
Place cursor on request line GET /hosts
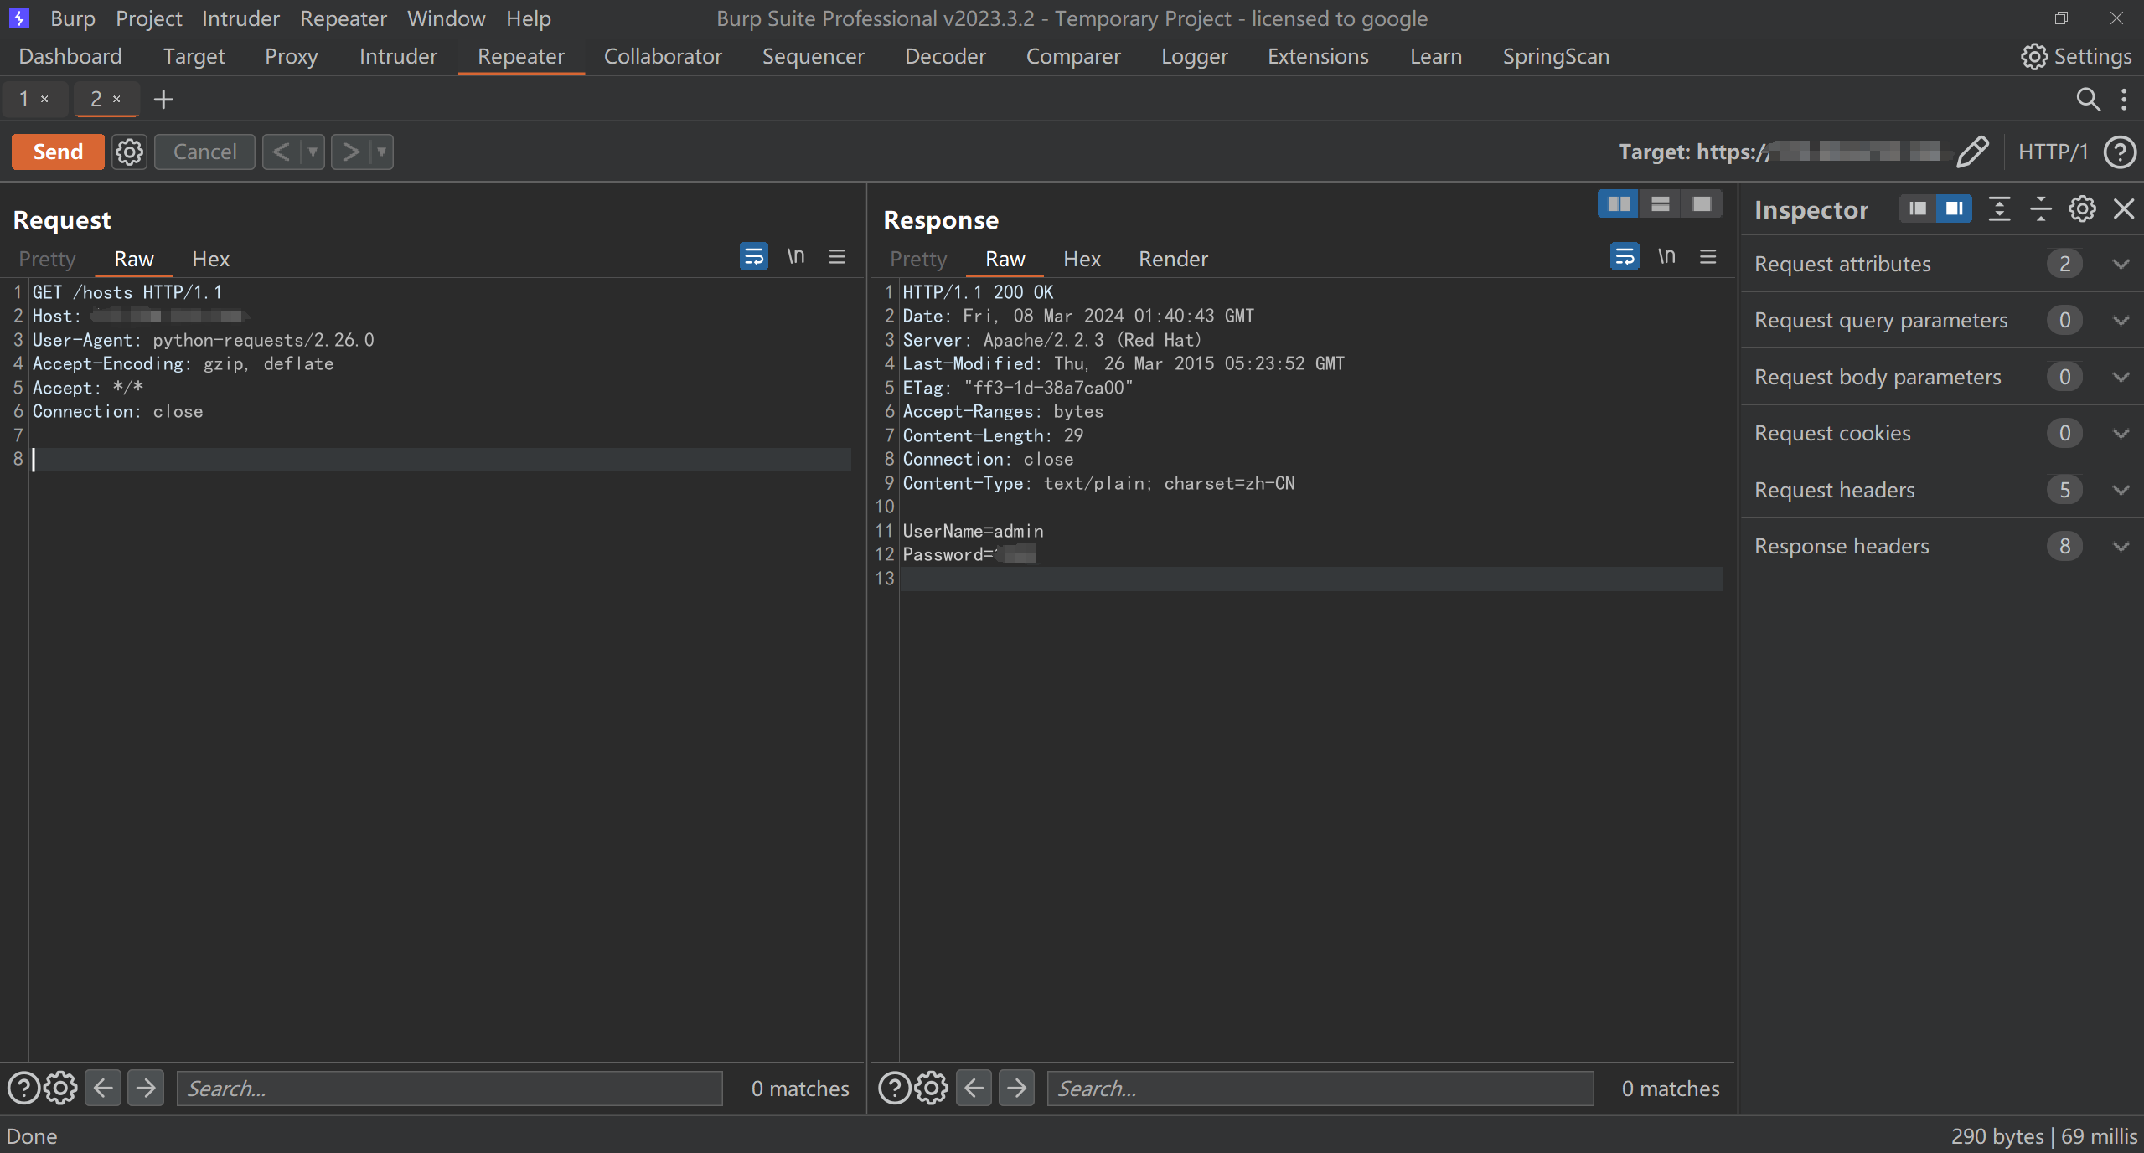pos(127,292)
